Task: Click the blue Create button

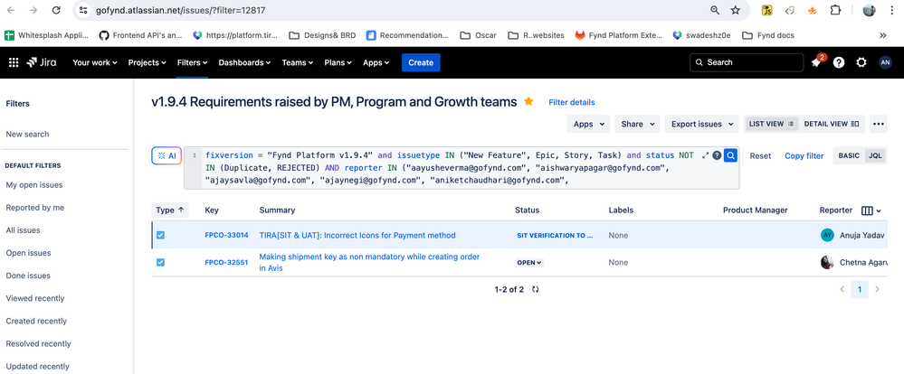Action: (x=421, y=62)
